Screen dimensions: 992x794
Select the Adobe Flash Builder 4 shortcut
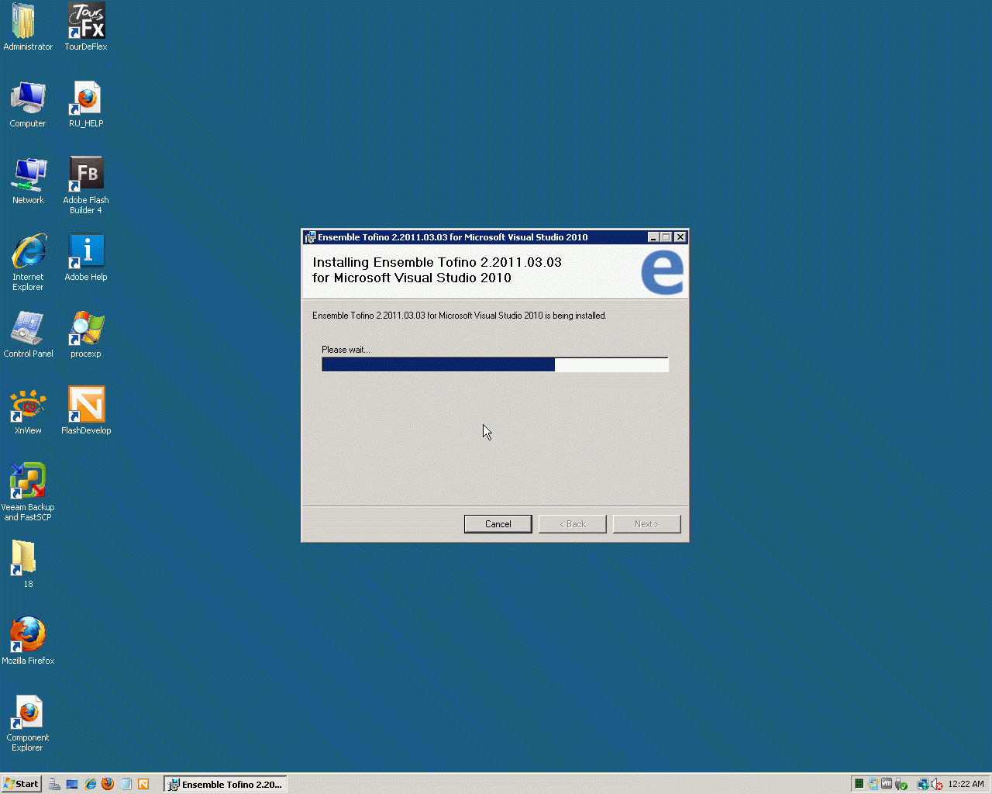coord(86,185)
